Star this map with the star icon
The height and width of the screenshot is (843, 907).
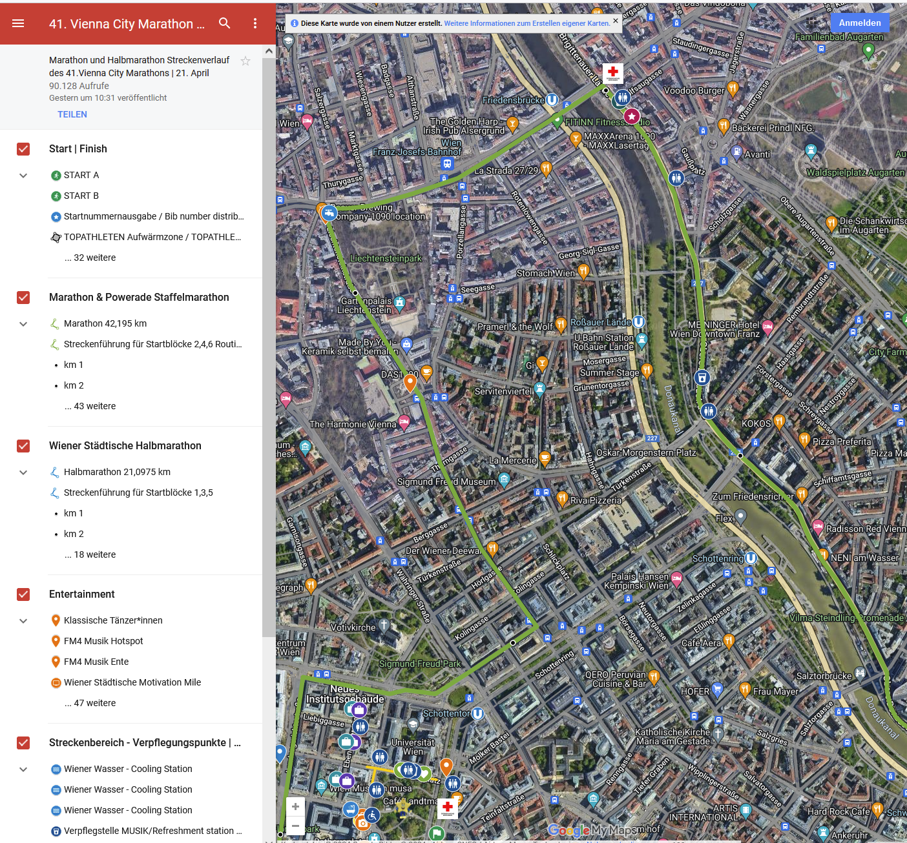[x=245, y=61]
